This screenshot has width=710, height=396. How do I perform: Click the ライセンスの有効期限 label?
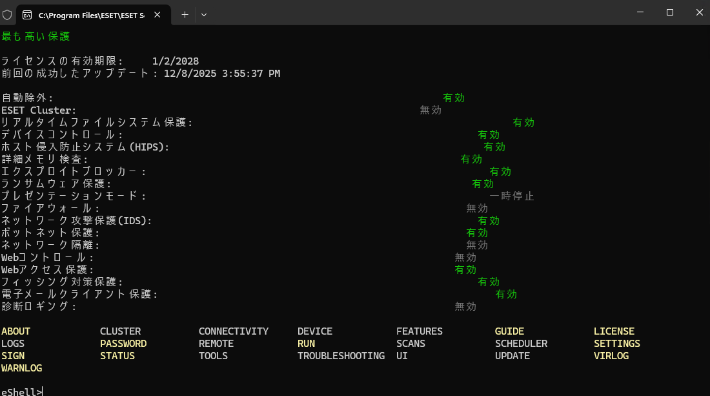[x=62, y=61]
